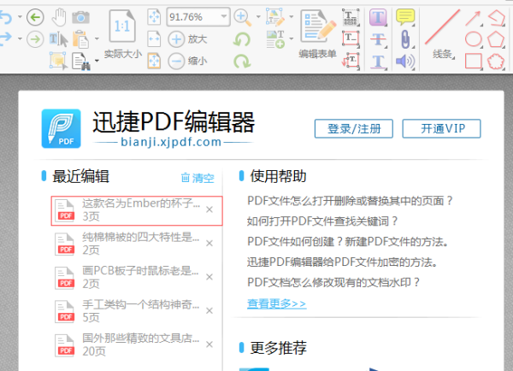
Task: Expand the find tool dropdown arrow
Action: coord(97,61)
